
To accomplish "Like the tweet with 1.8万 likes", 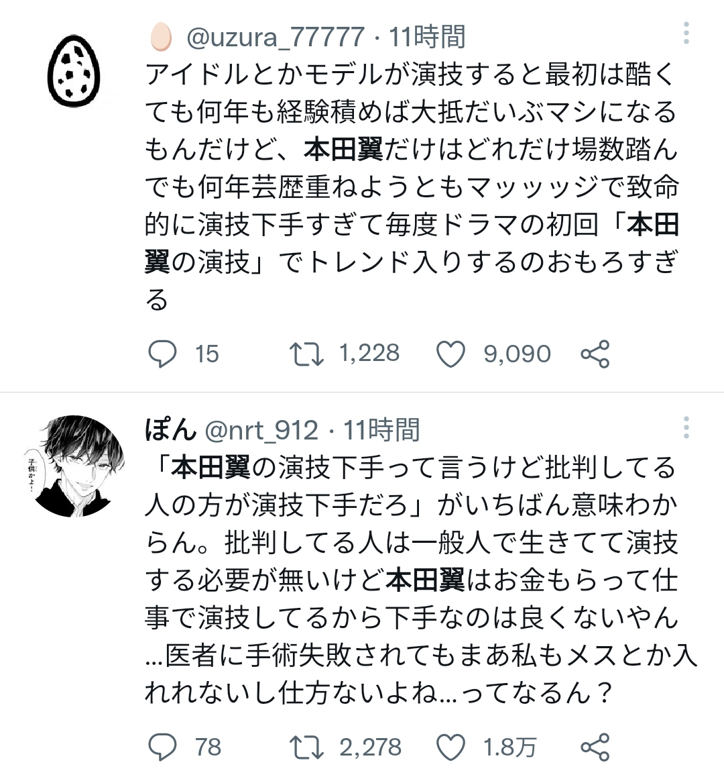I will [x=450, y=747].
